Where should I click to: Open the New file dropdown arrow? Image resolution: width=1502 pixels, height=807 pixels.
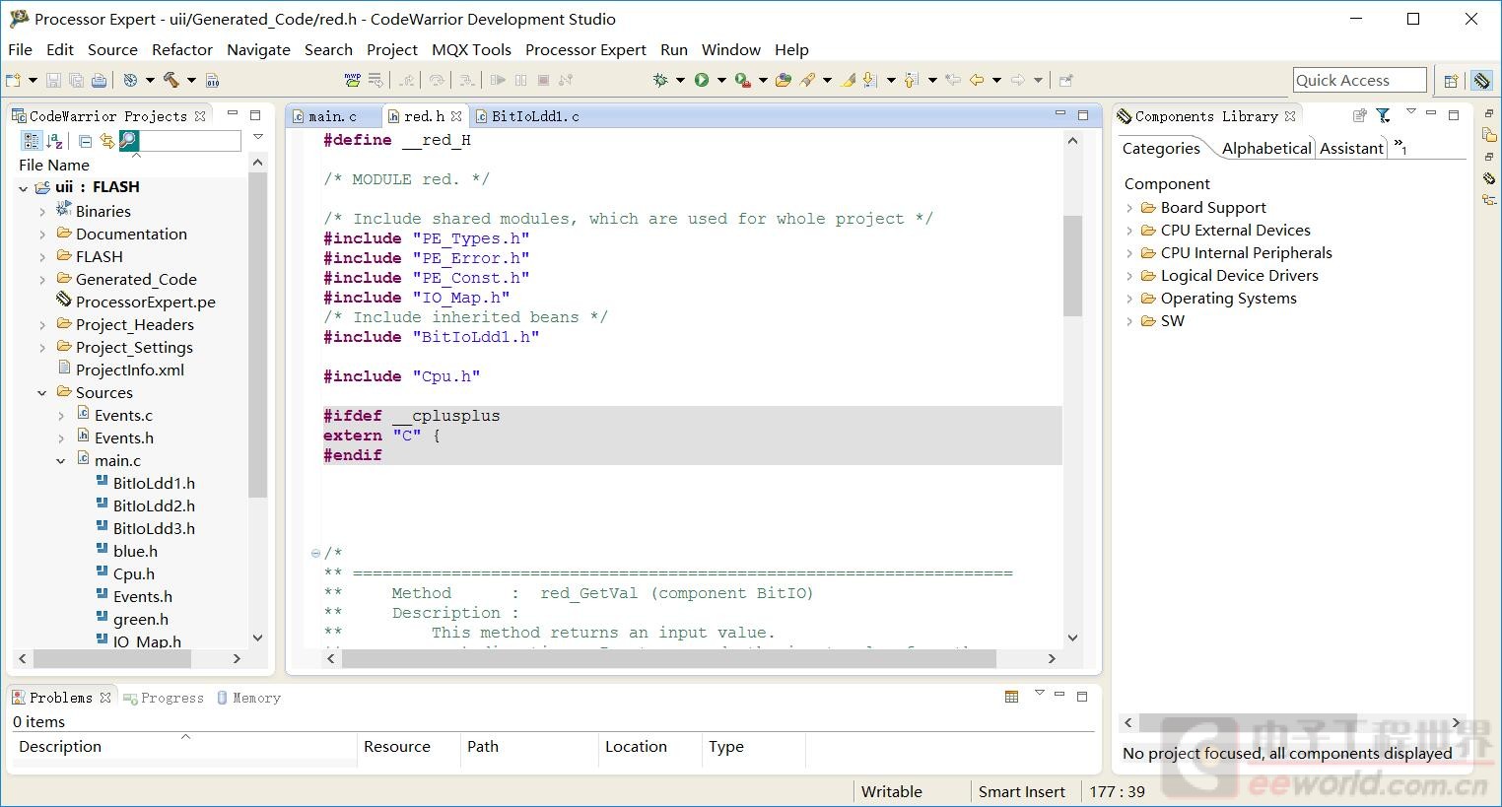coord(33,80)
